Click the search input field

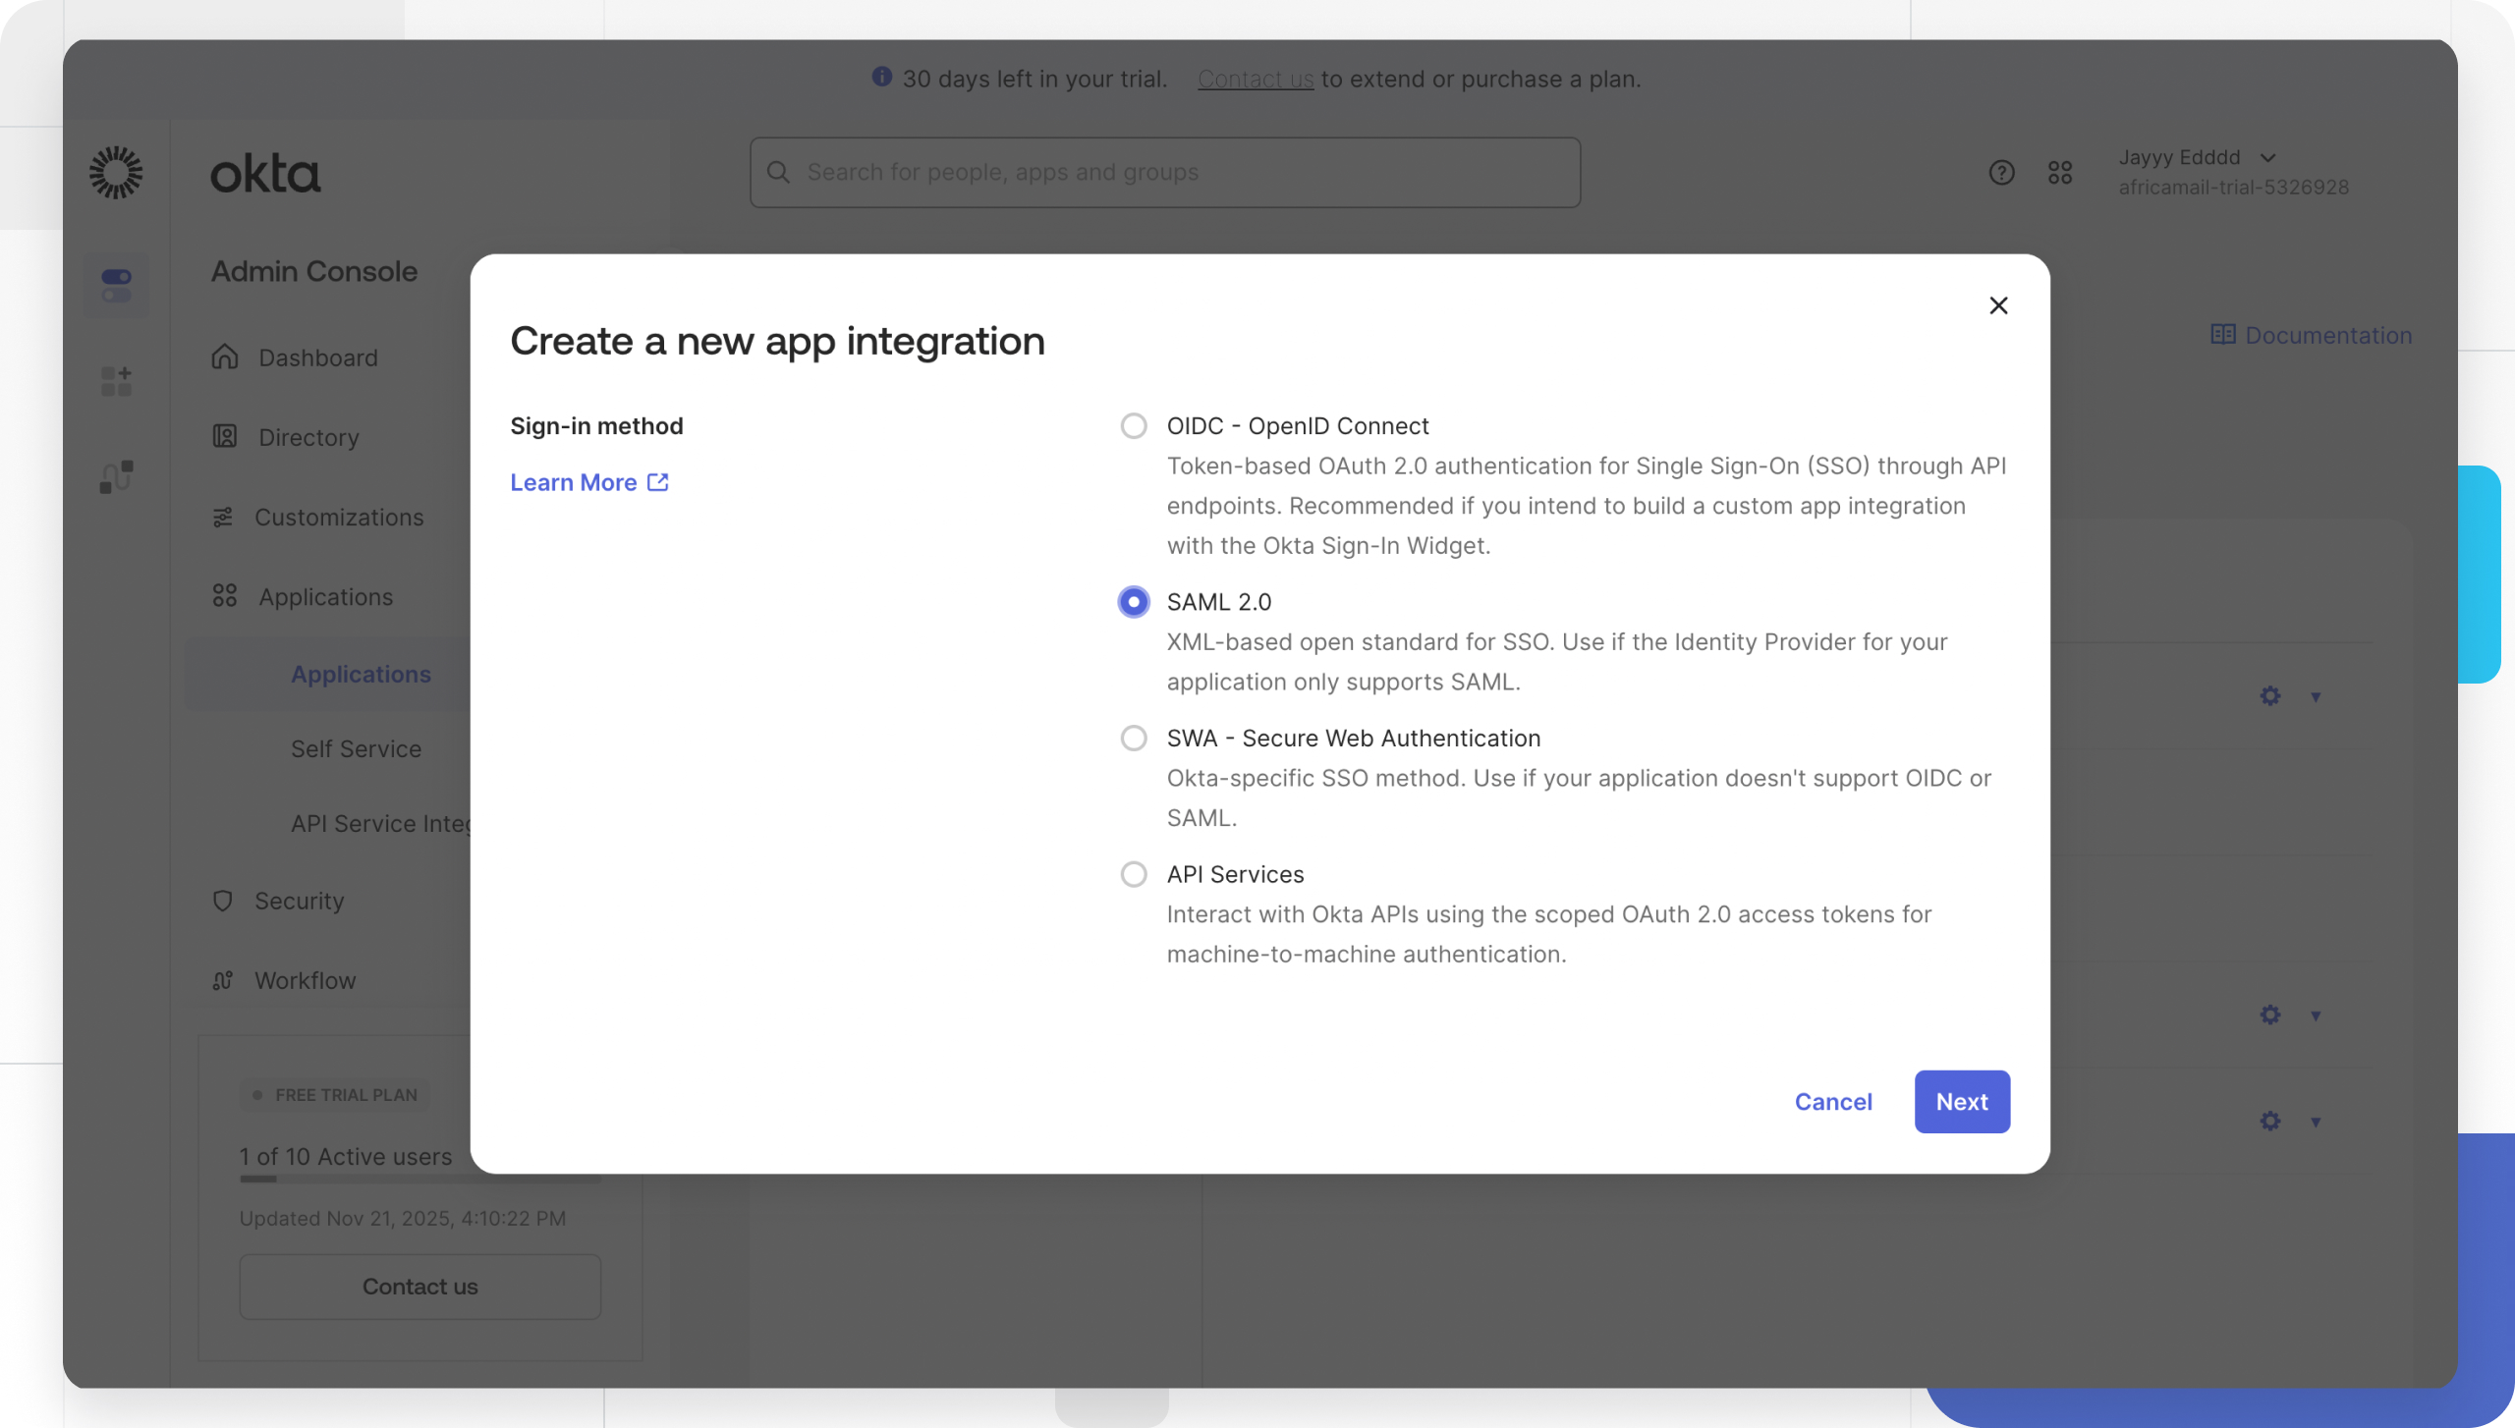(1159, 172)
